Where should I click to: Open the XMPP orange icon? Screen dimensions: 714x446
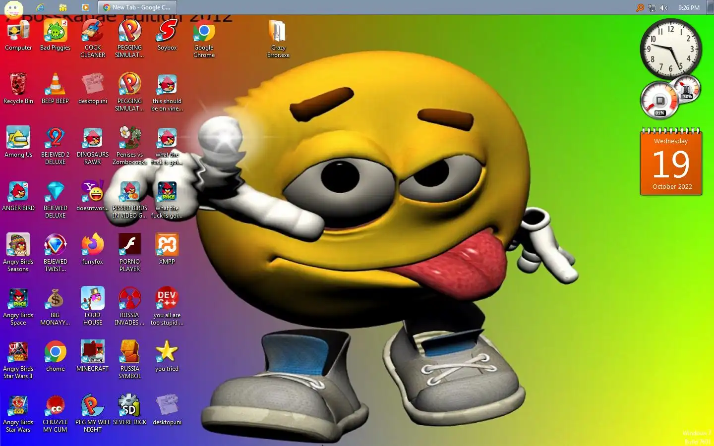pyautogui.click(x=167, y=250)
